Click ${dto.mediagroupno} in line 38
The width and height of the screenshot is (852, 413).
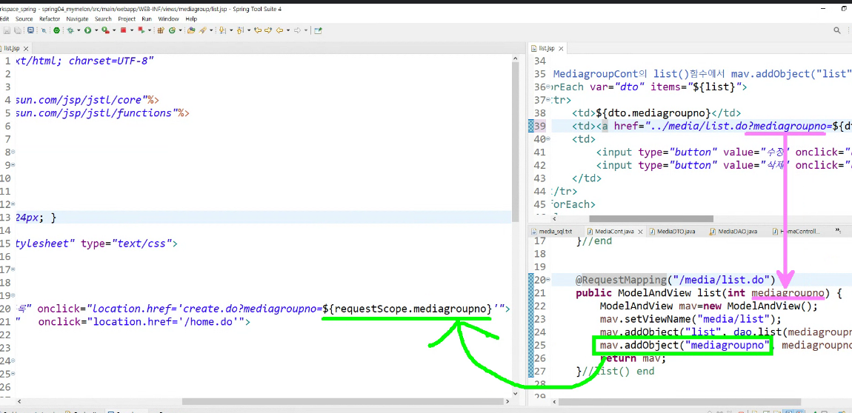pos(653,113)
